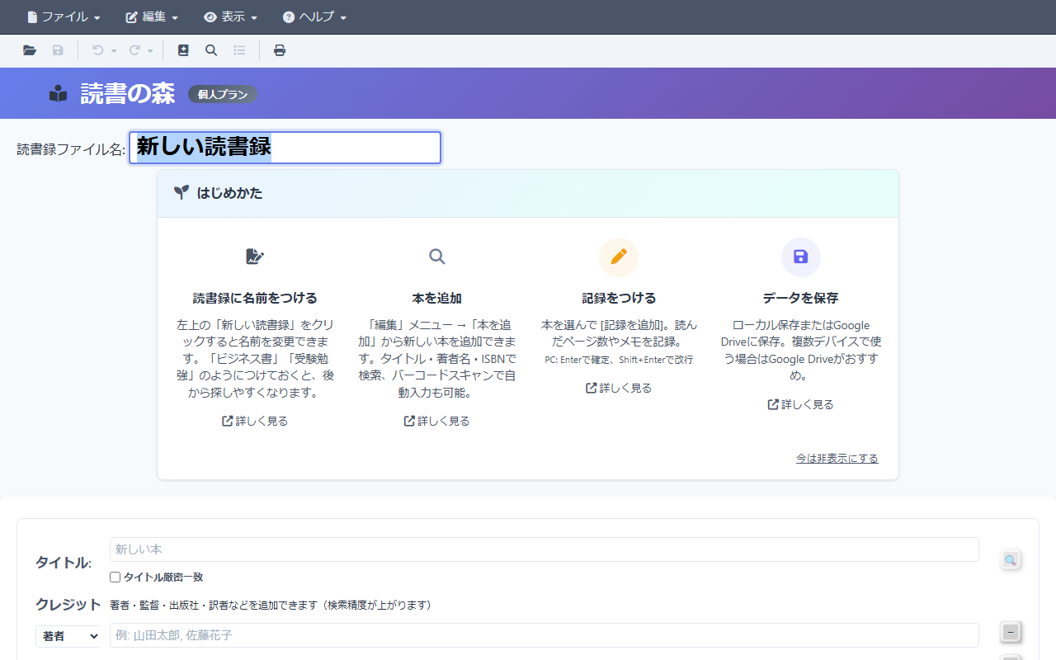The image size is (1056, 660).
Task: Click the タイトル input field
Action: tap(544, 549)
